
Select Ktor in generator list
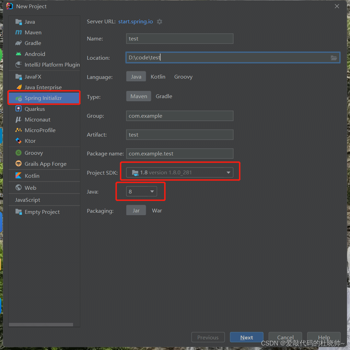[44, 141]
